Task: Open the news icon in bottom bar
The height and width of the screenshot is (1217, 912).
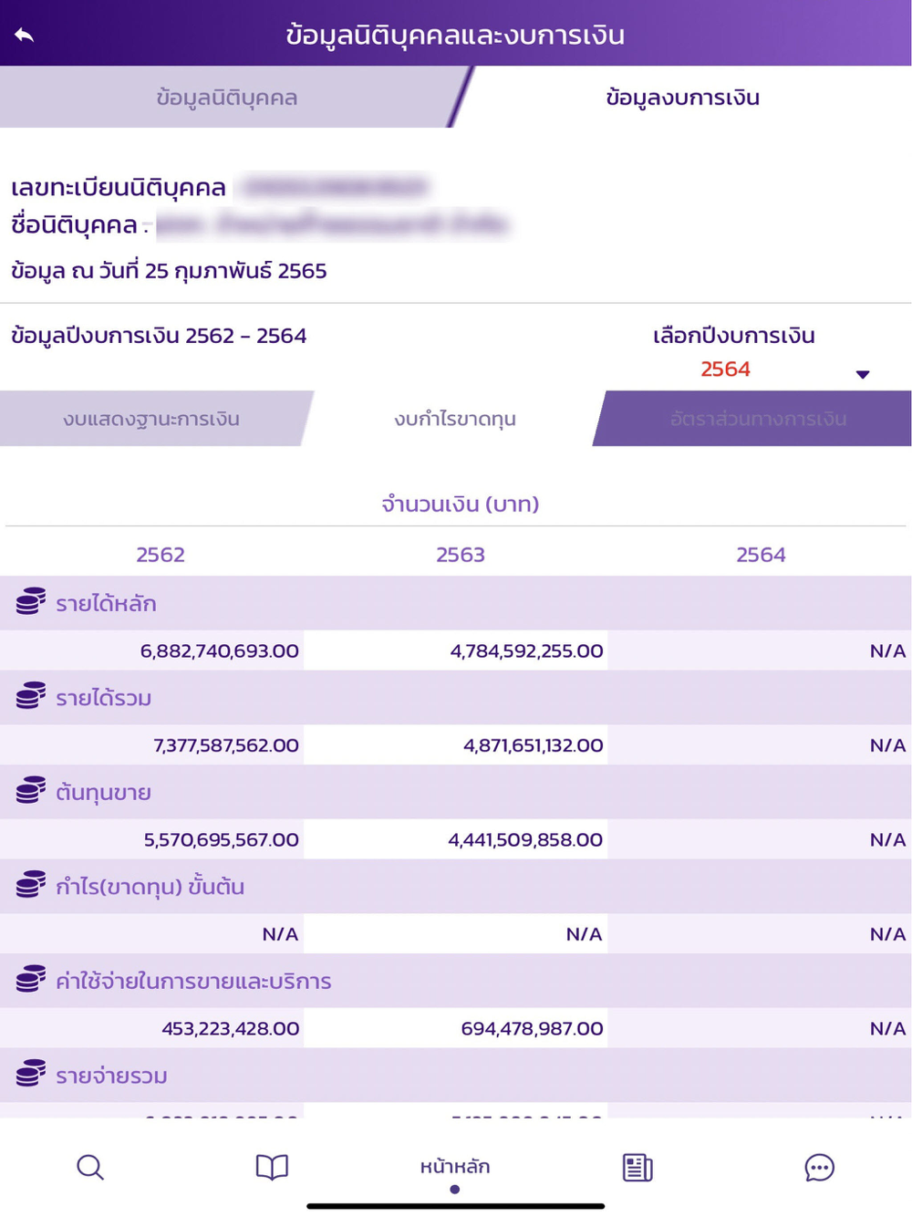Action: pos(637,1167)
